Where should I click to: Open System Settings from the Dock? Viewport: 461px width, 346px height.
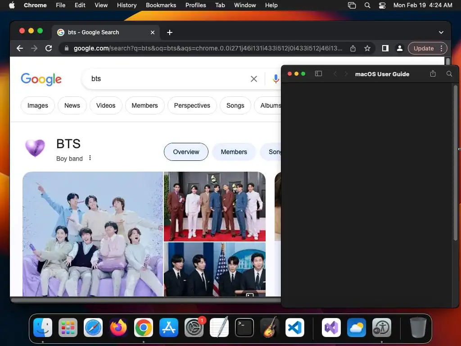tap(194, 327)
